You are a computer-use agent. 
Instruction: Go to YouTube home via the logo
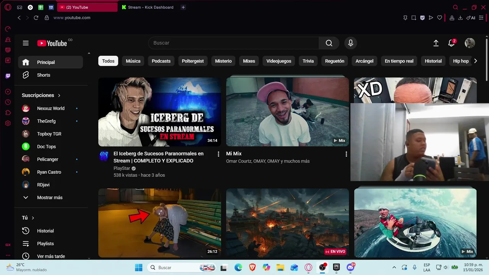click(52, 43)
